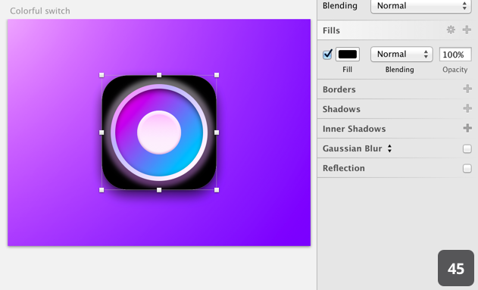Enable the Gaussian Blur checkbox

click(467, 148)
